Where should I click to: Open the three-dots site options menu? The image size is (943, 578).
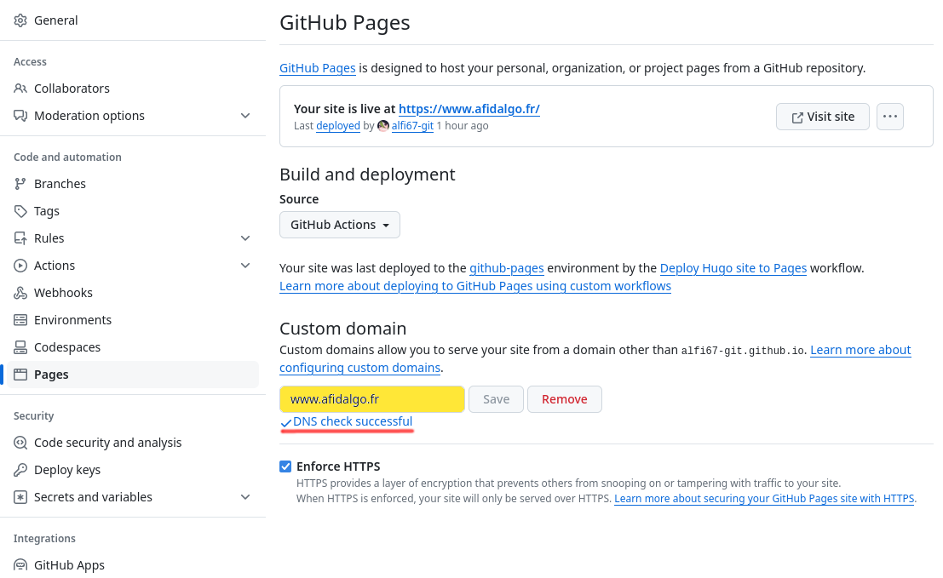[890, 117]
